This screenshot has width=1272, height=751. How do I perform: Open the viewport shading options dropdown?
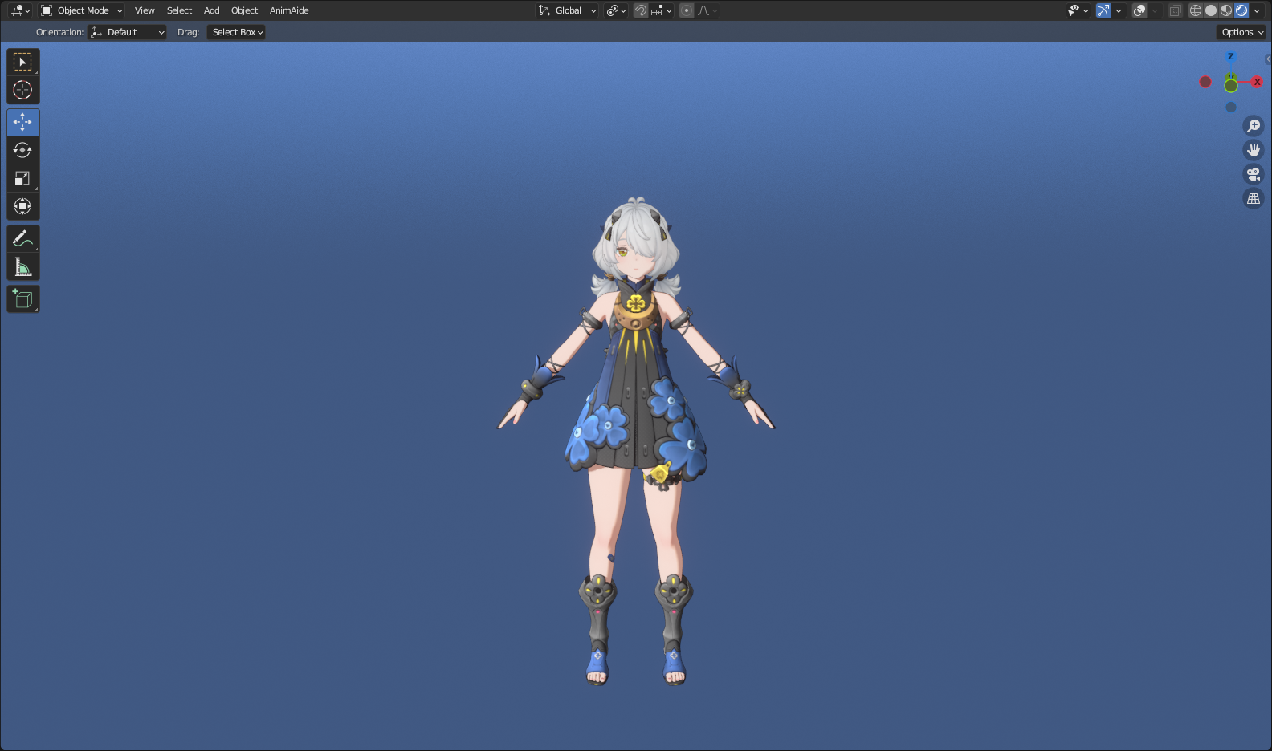click(1257, 10)
